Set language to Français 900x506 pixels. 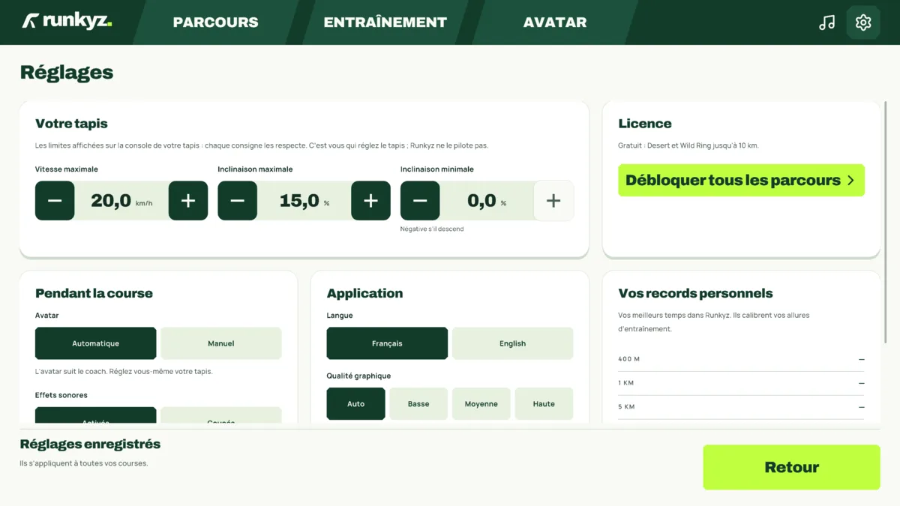[387, 343]
